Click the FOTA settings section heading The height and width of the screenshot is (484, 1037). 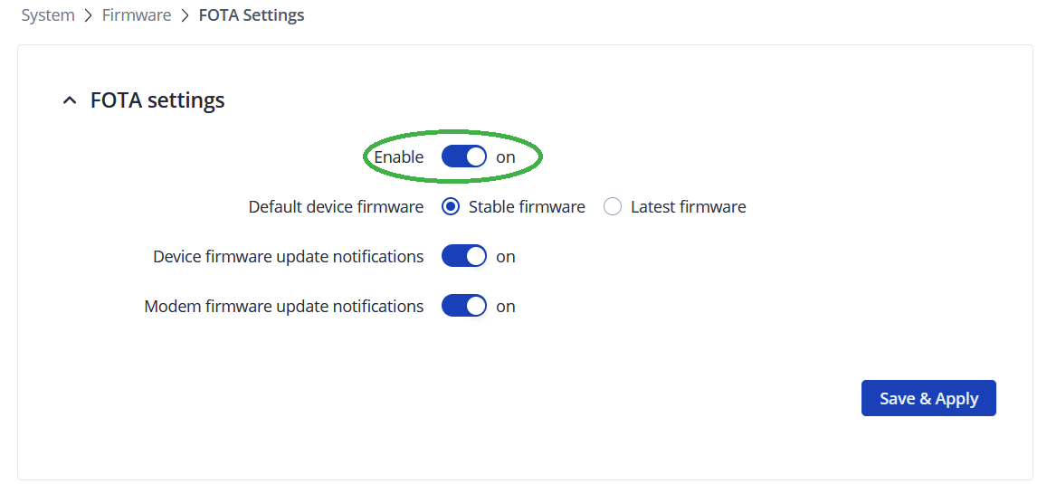tap(157, 100)
